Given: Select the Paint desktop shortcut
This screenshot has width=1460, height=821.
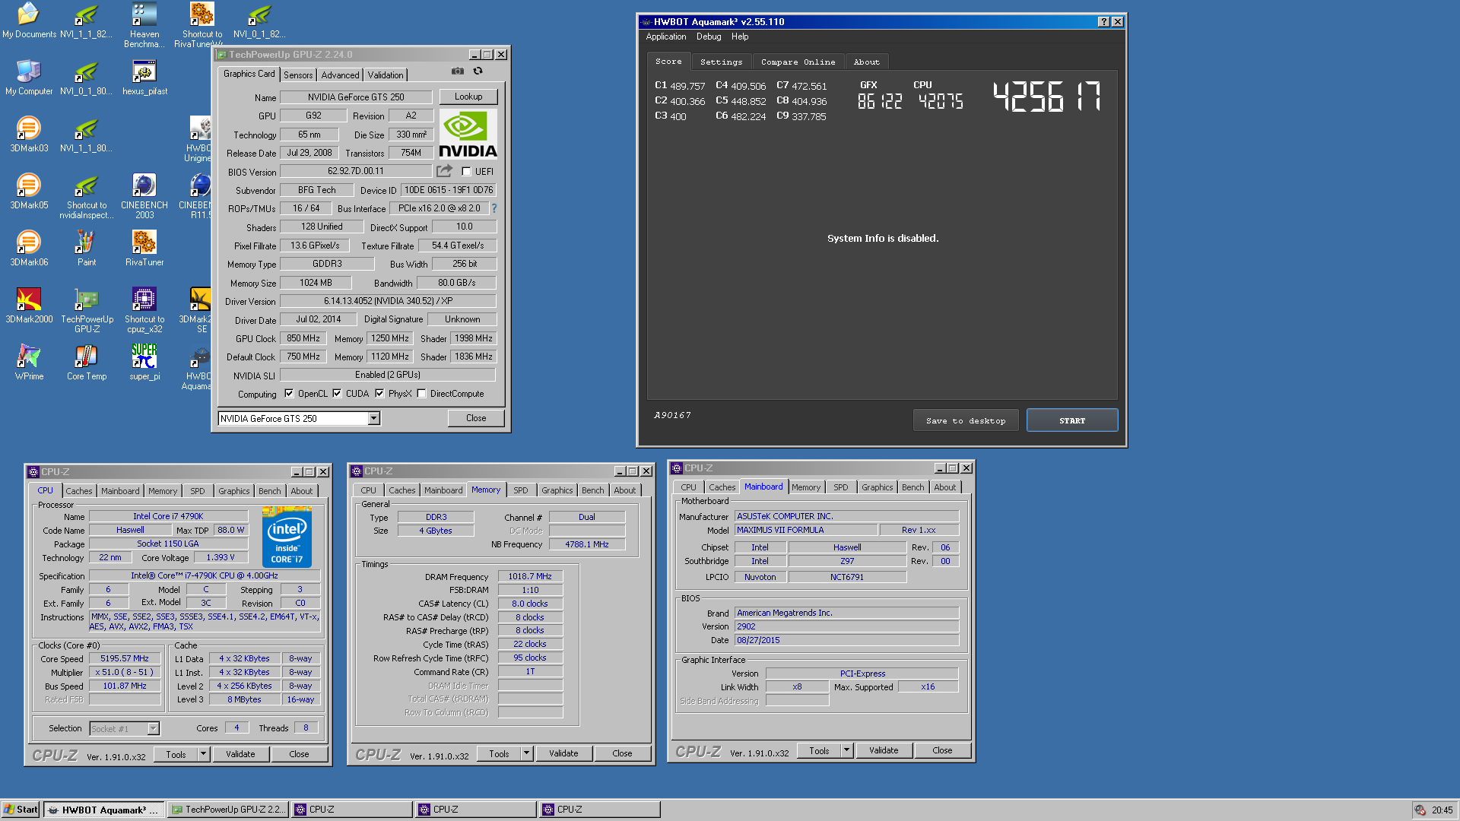Looking at the screenshot, I should tap(87, 249).
